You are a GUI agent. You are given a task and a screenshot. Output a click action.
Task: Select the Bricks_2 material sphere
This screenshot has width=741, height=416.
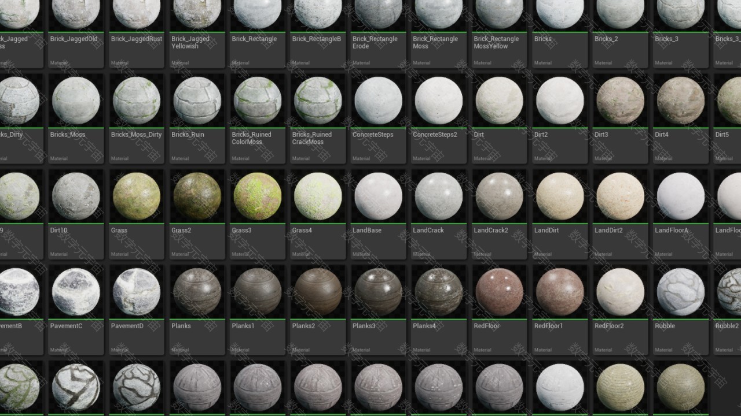(x=620, y=14)
